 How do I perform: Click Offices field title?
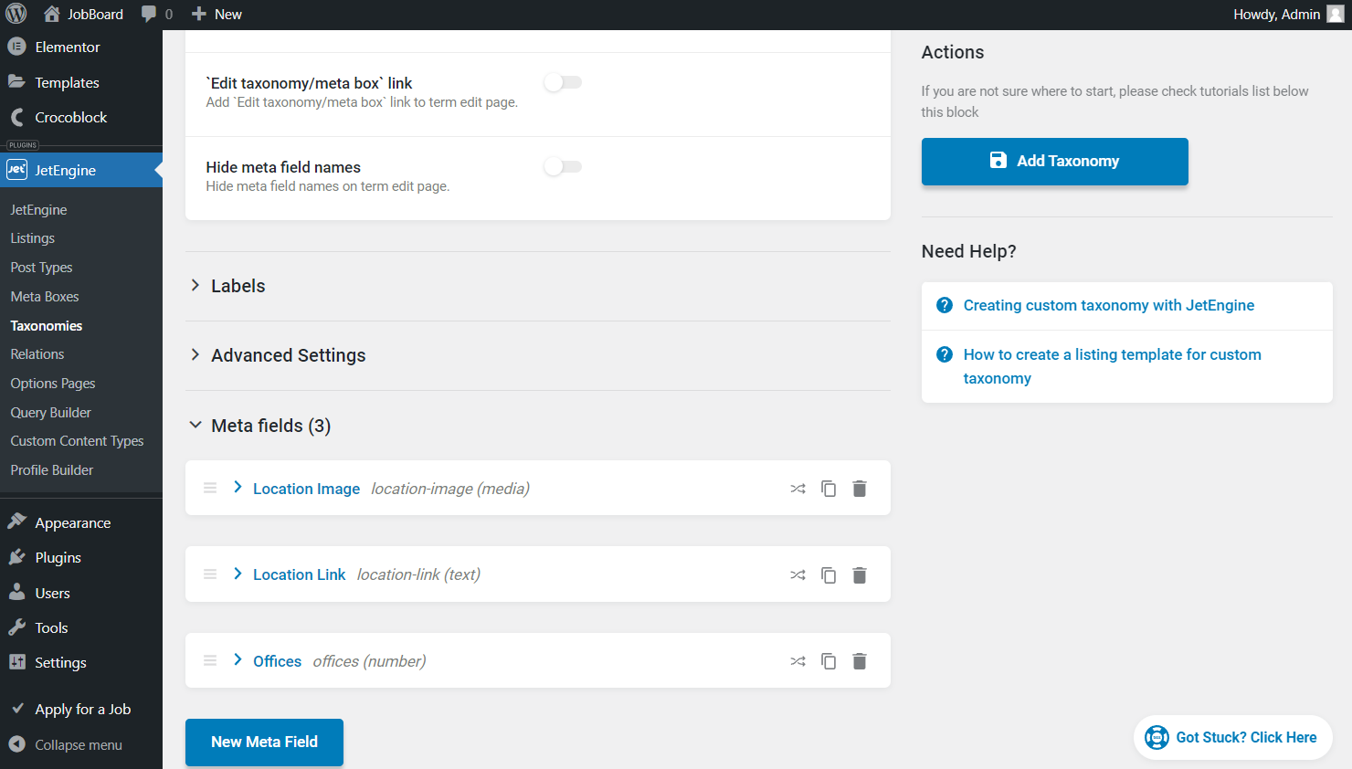click(277, 661)
